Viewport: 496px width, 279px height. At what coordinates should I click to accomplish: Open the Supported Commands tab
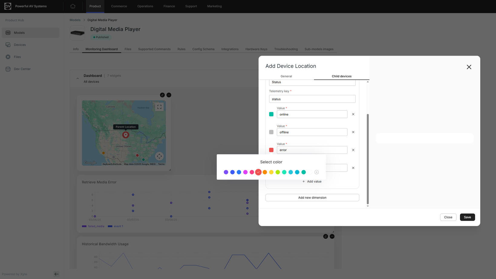(x=154, y=49)
